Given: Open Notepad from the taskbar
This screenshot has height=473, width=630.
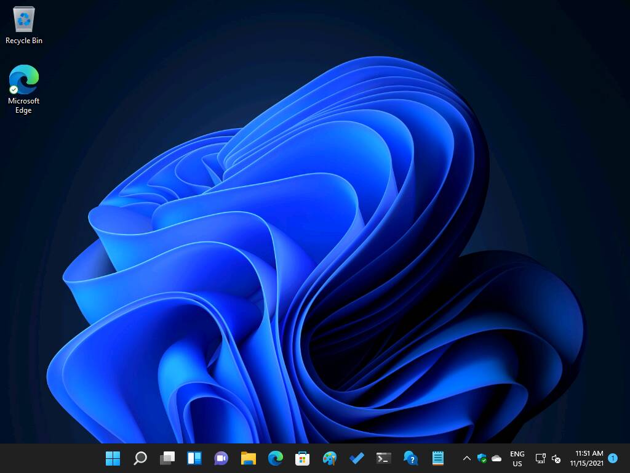Looking at the screenshot, I should 437,458.
